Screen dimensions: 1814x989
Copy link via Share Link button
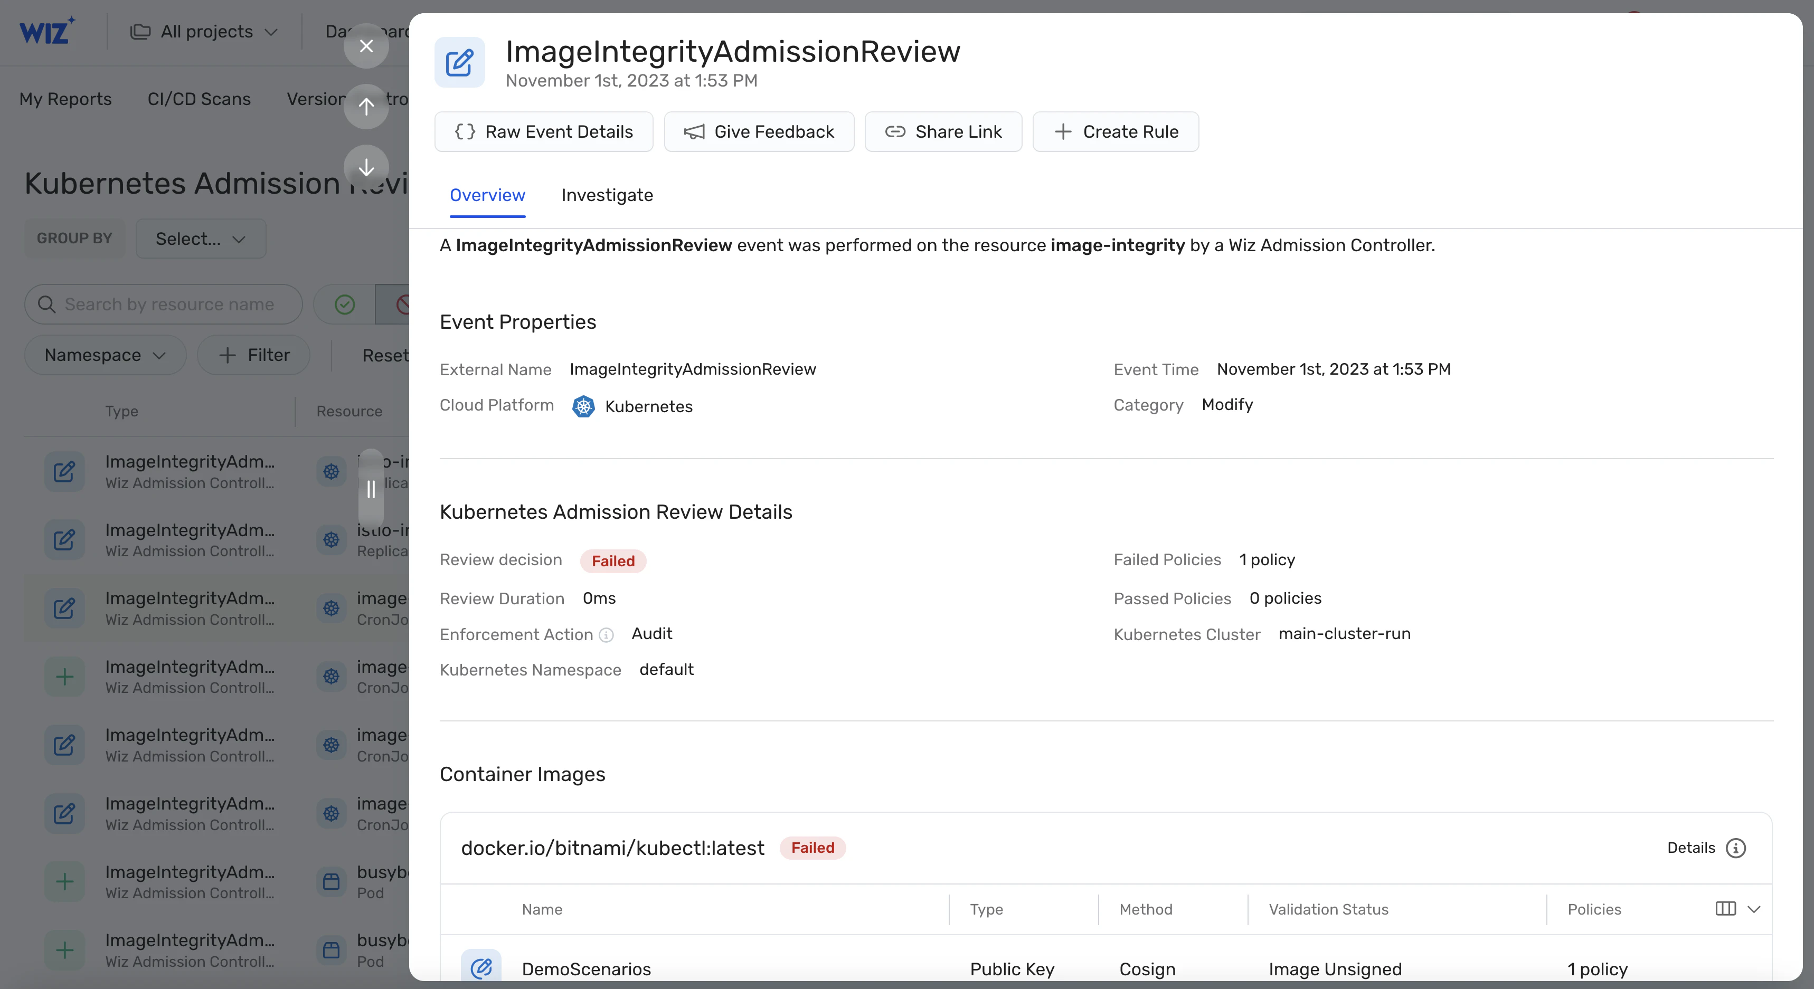pos(943,131)
